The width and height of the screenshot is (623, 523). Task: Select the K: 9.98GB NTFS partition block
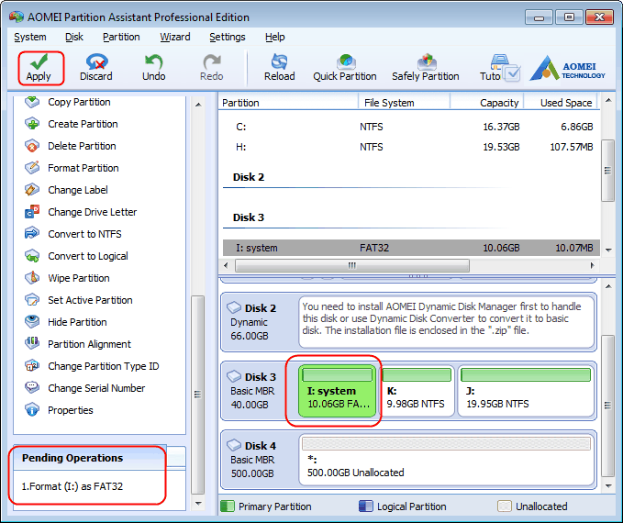[x=416, y=391]
